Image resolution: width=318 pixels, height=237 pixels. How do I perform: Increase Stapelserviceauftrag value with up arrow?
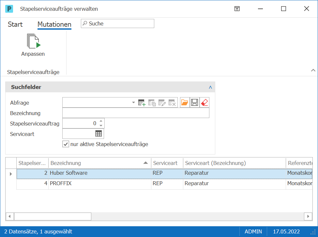point(101,121)
